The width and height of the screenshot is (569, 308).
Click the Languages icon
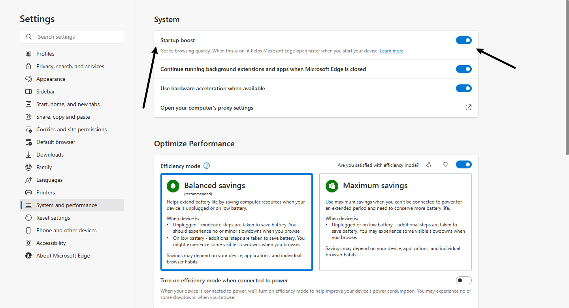click(28, 180)
